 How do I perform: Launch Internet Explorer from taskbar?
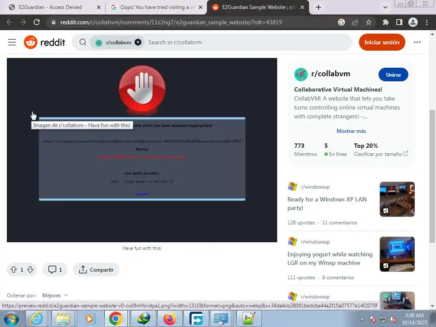point(37,318)
